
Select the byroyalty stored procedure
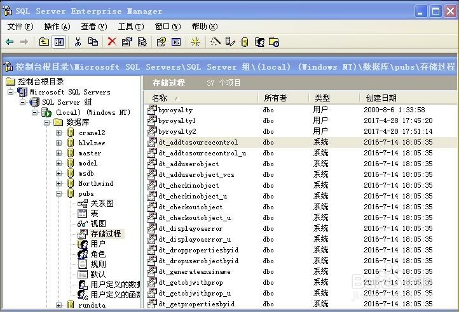tap(175, 110)
